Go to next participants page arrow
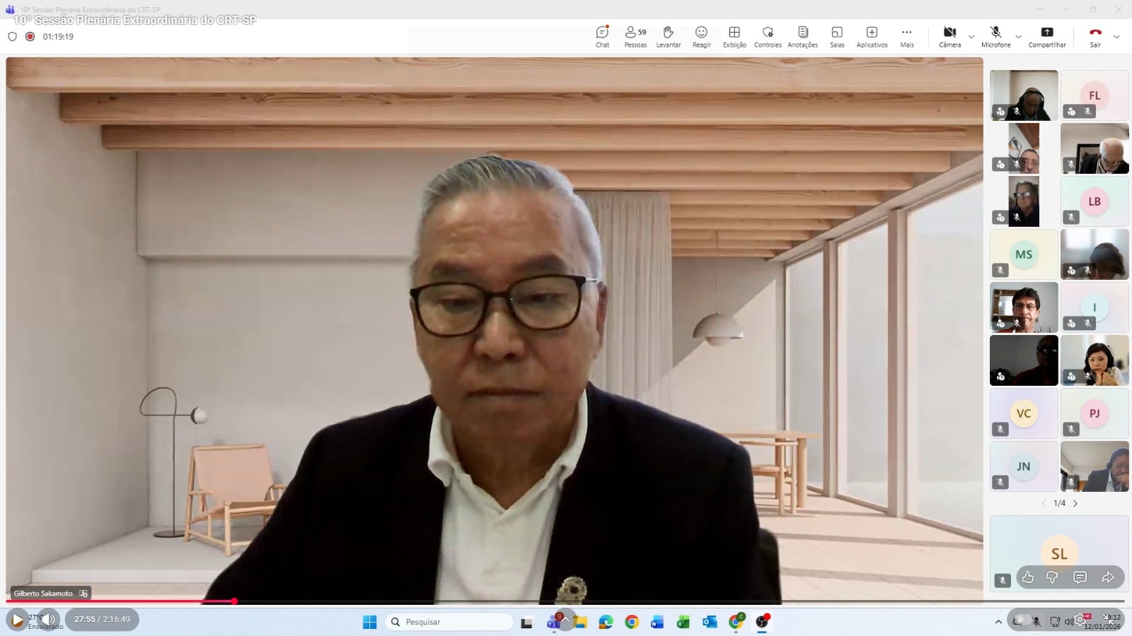 pyautogui.click(x=1075, y=503)
